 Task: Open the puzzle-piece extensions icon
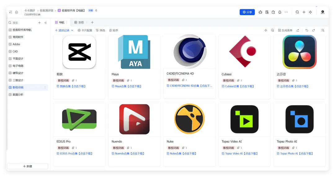273,12
